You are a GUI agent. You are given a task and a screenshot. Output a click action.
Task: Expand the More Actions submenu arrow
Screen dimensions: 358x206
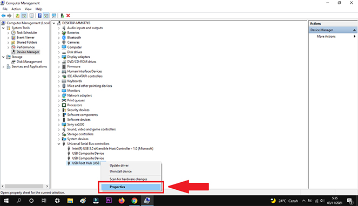[x=354, y=36]
